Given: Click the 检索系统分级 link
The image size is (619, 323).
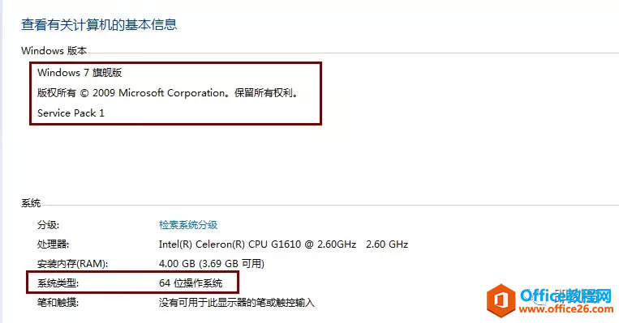Looking at the screenshot, I should (188, 225).
